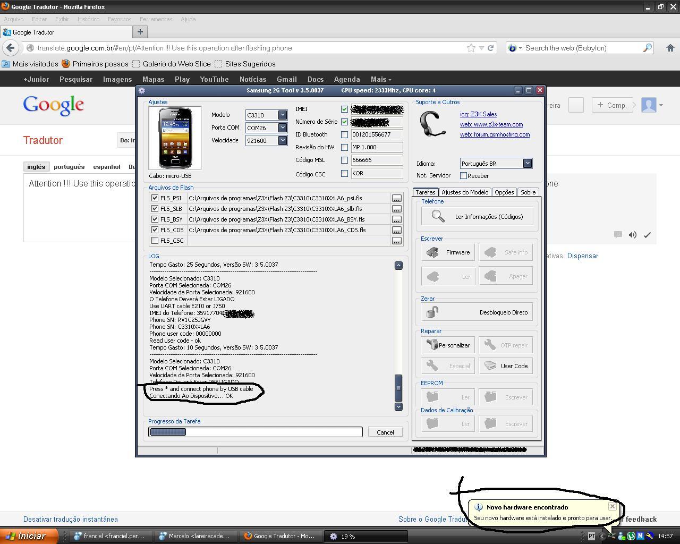Expand the Google account dropdown arrow
This screenshot has width=680, height=544.
point(661,105)
